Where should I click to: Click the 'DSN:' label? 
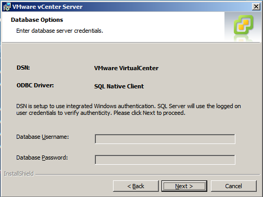coord(23,68)
